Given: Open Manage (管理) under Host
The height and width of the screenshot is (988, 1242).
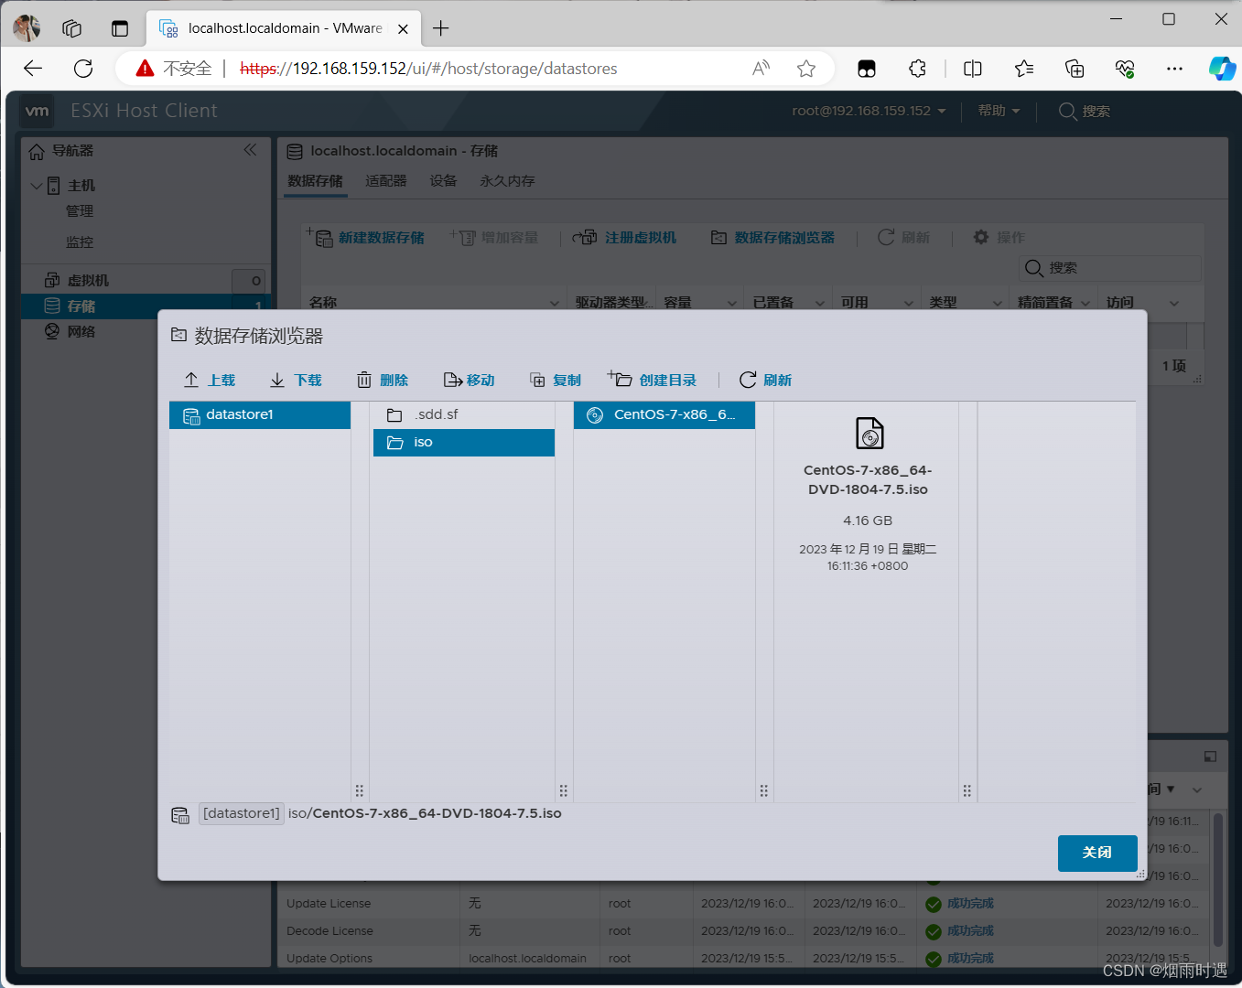Looking at the screenshot, I should tap(80, 211).
